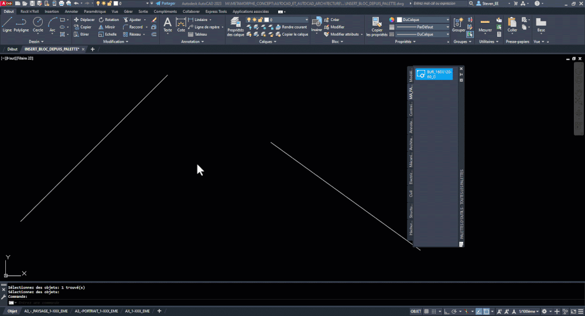This screenshot has height=316, width=585.
Task: Click the Copier tool in Modification
Action: point(83,27)
